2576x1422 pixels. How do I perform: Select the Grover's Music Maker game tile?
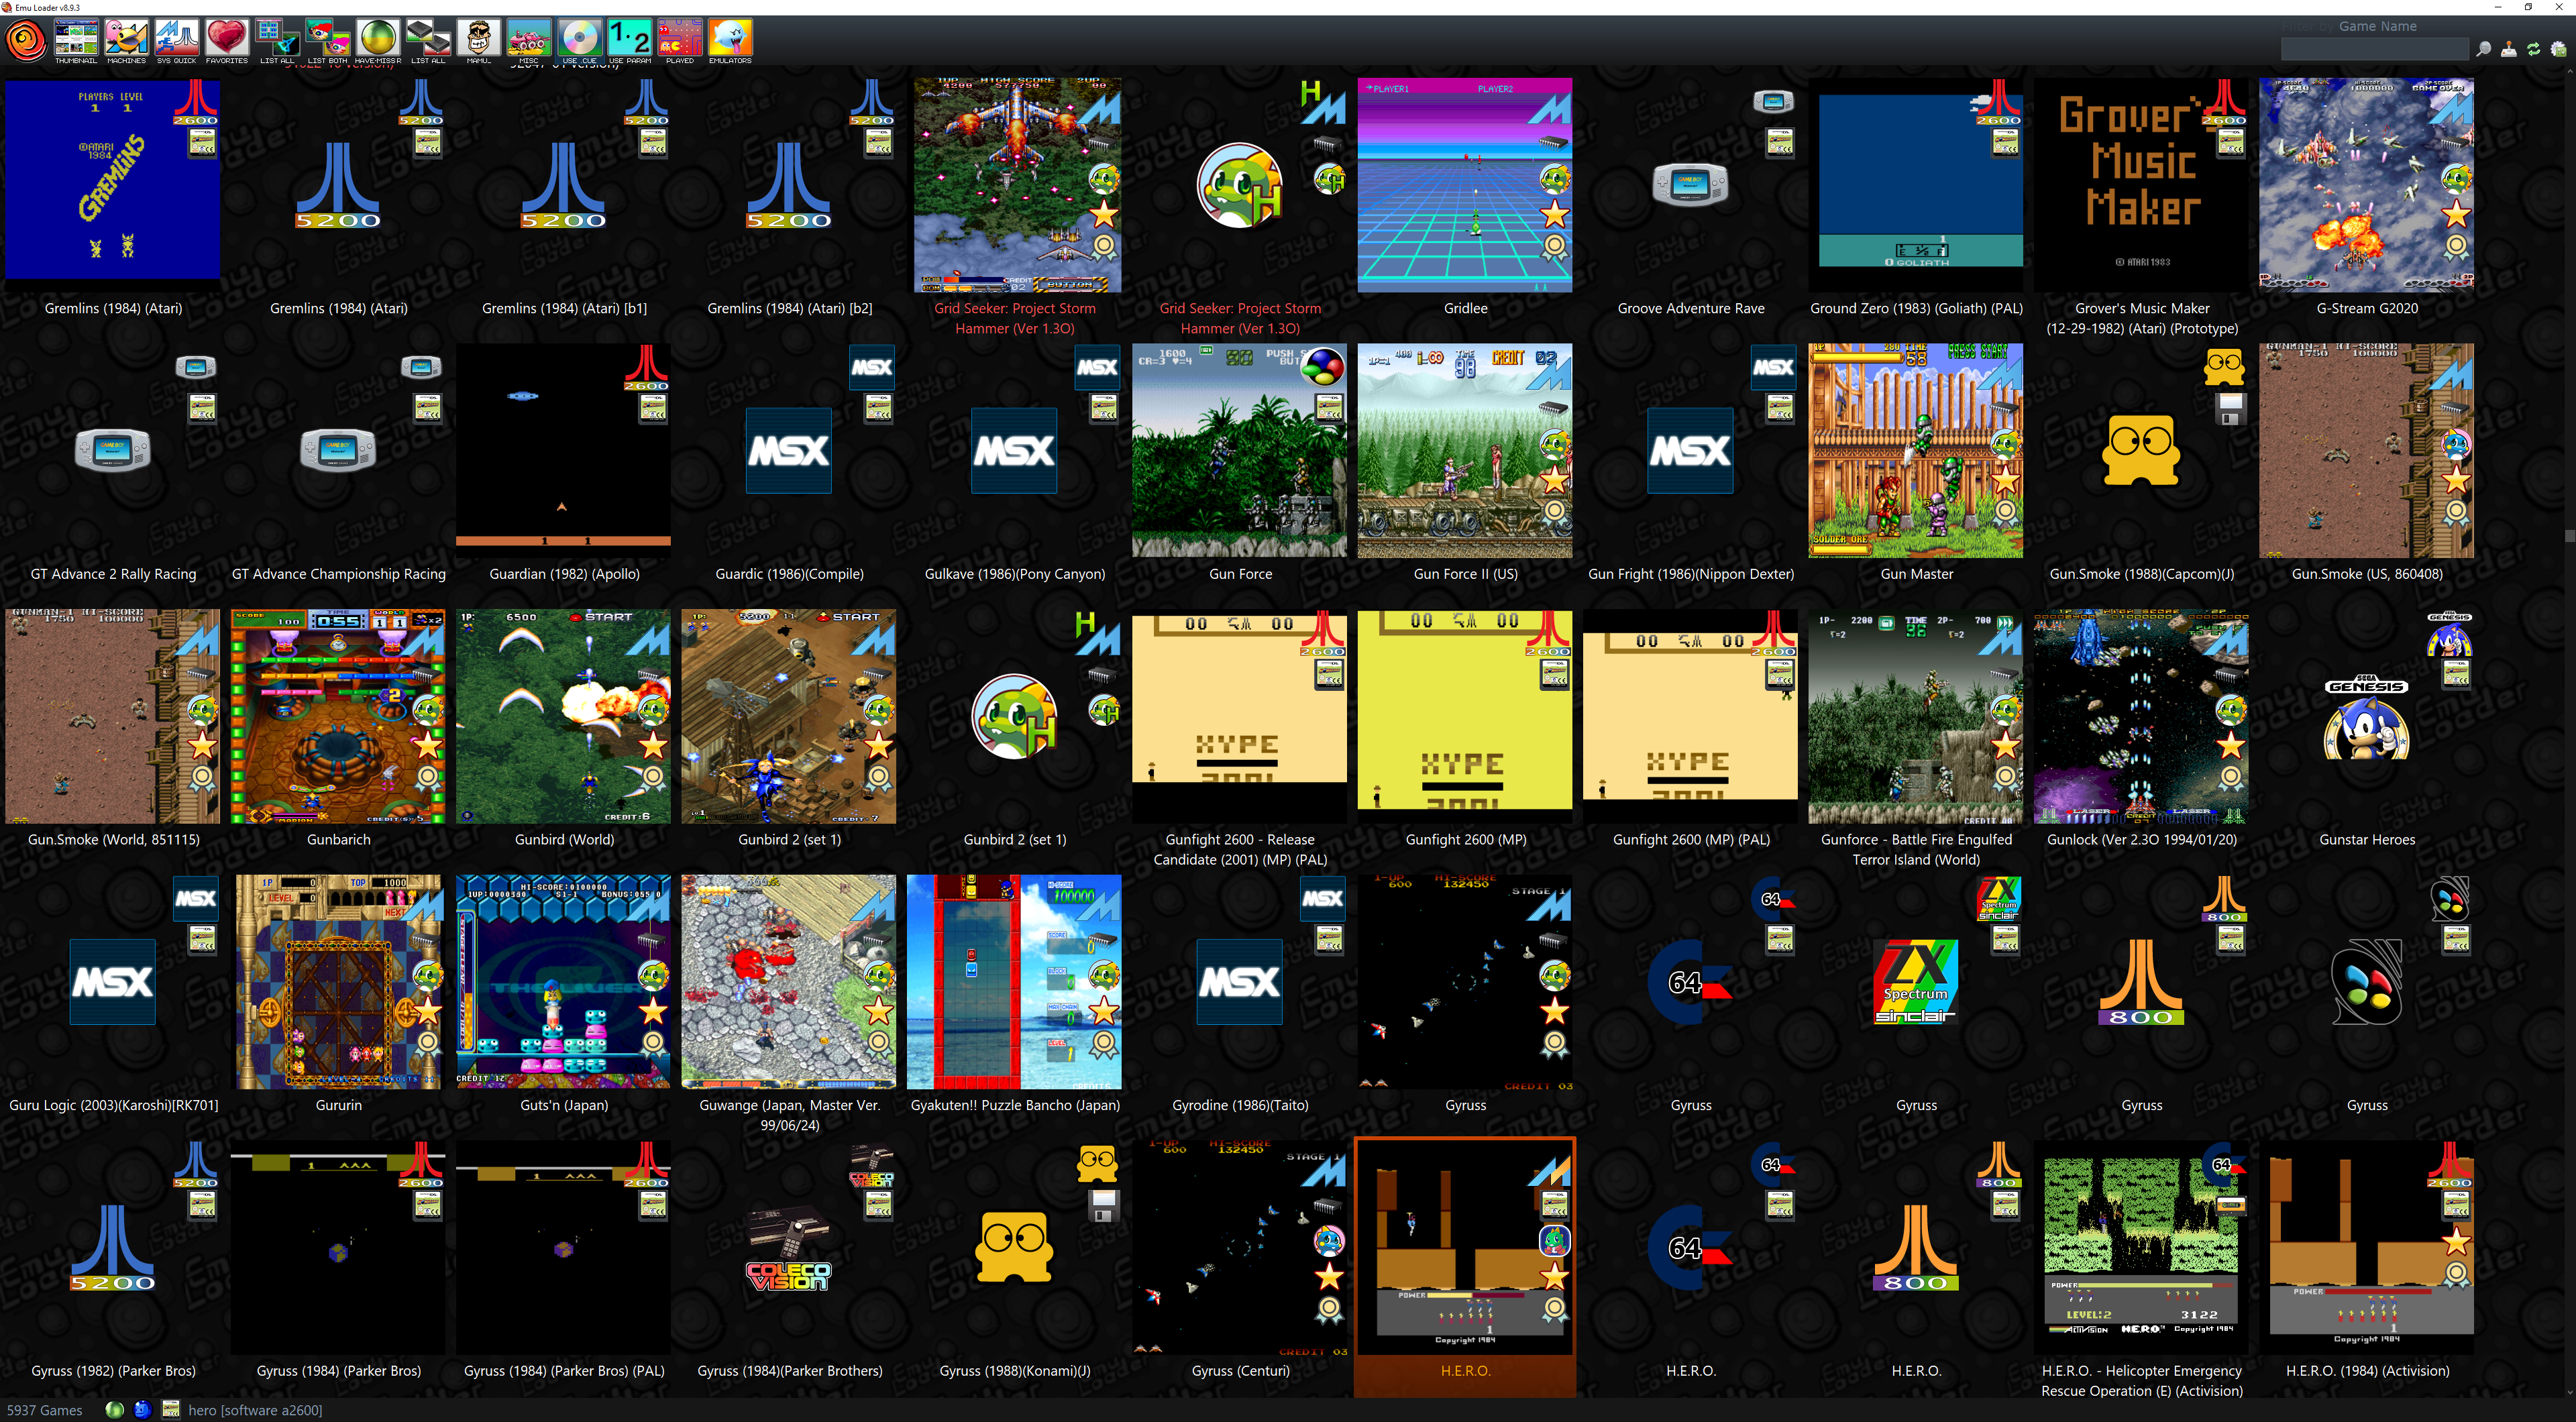2141,185
